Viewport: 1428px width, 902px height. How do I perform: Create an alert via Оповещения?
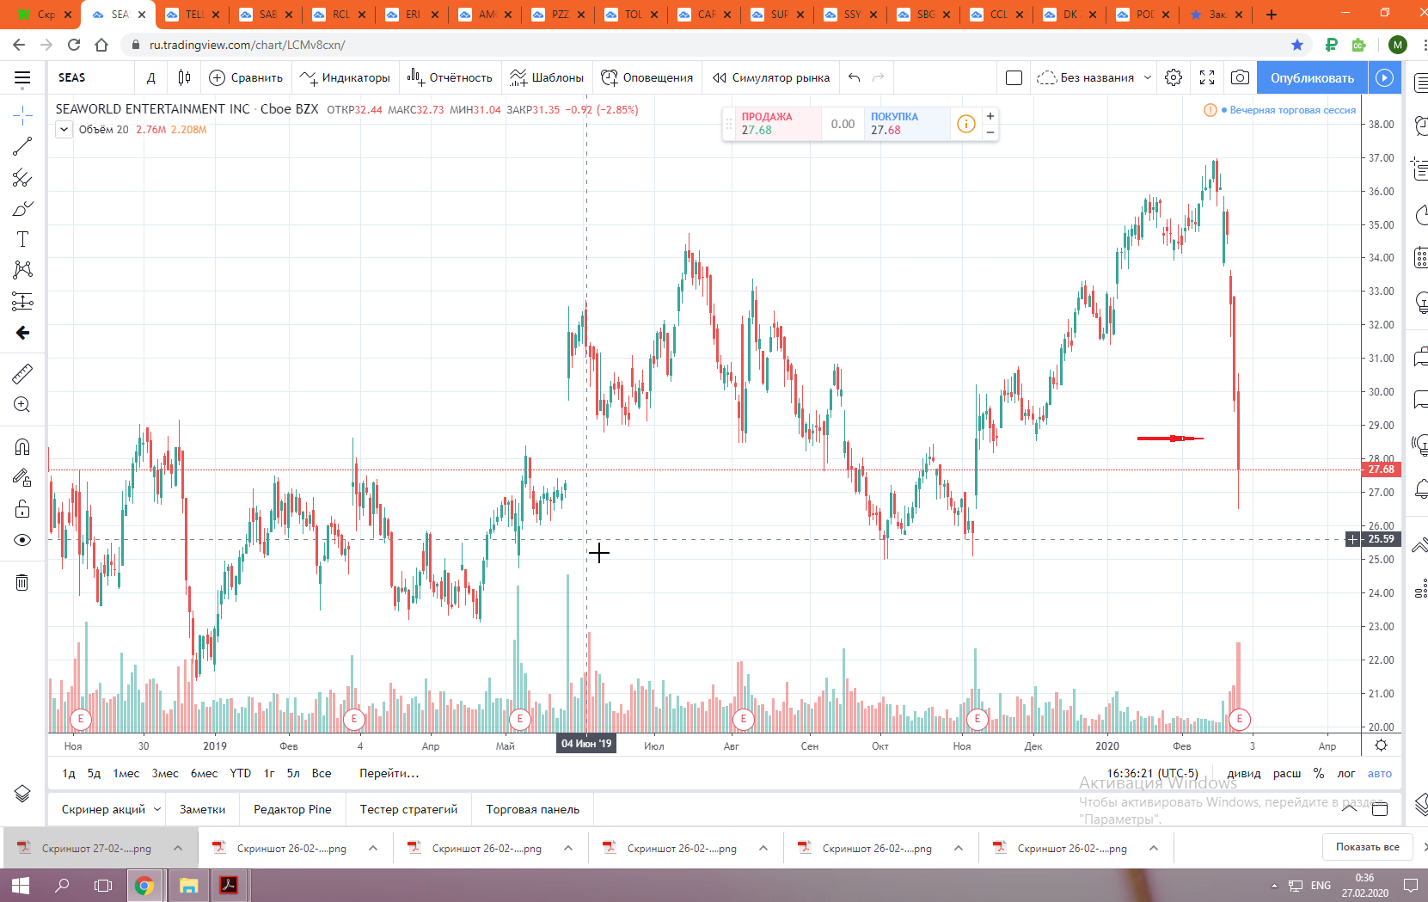(x=647, y=77)
